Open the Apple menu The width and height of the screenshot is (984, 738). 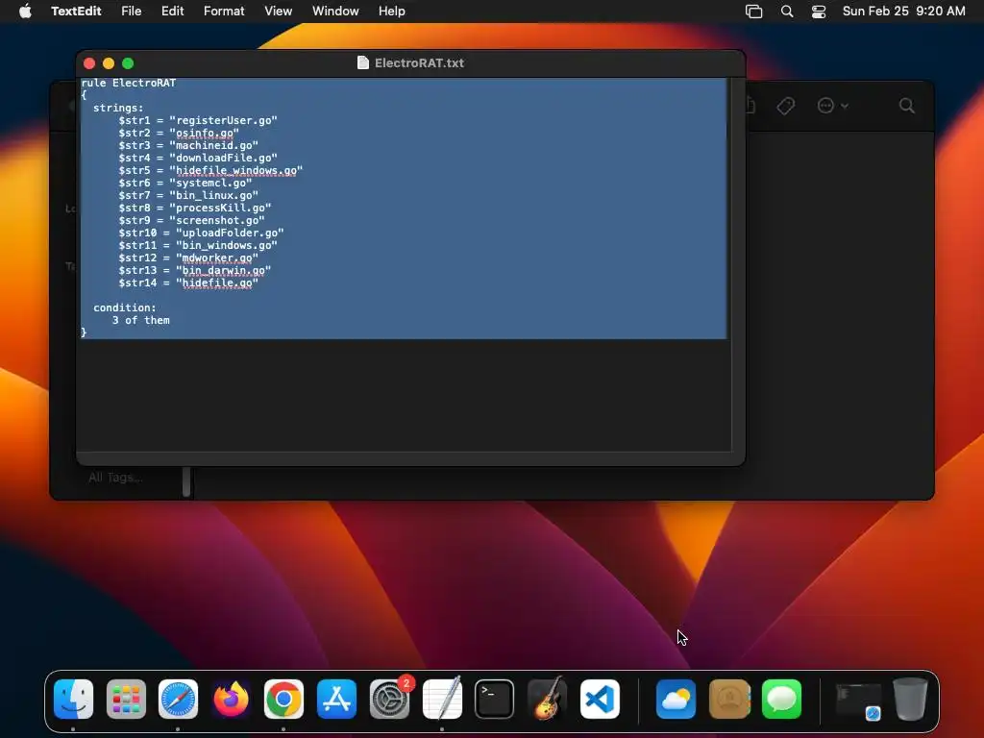pyautogui.click(x=25, y=12)
